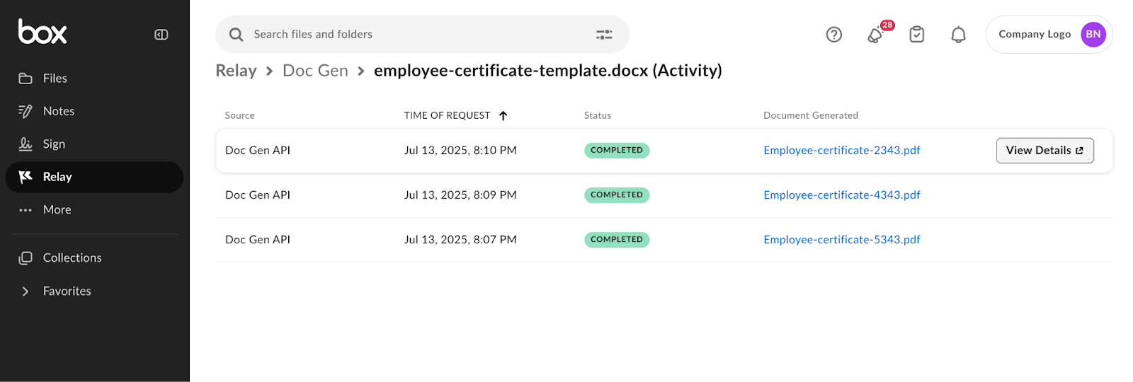Open notifications with the 28 badge

(876, 35)
